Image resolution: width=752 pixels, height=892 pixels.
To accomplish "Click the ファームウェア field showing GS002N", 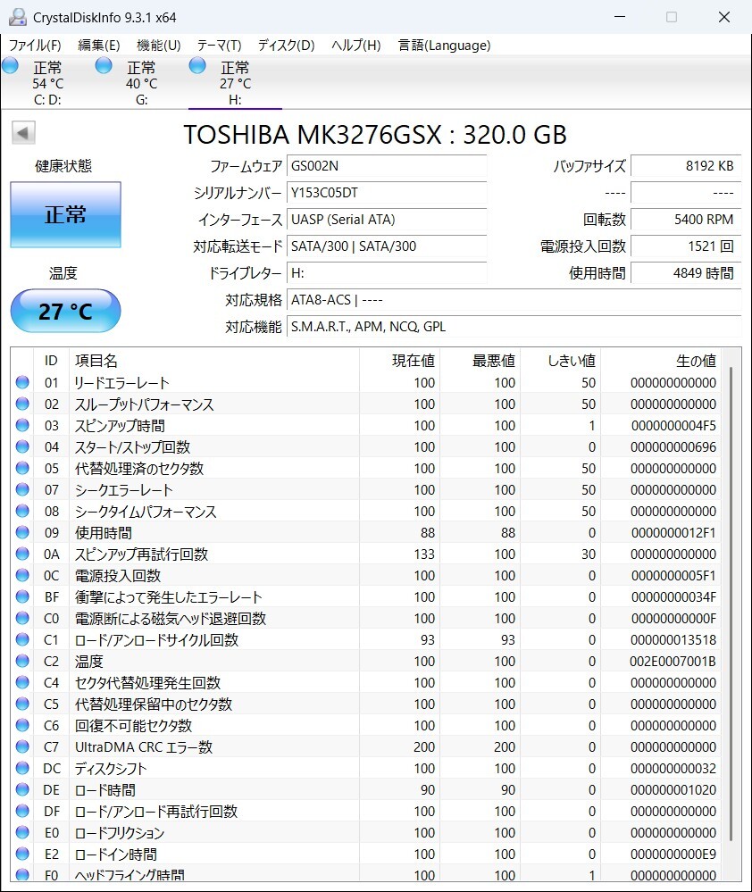I will [387, 165].
